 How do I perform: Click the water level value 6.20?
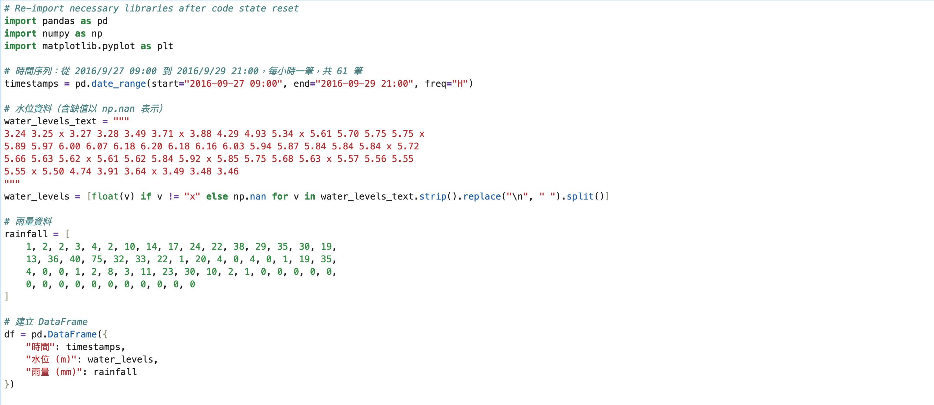[x=151, y=146]
